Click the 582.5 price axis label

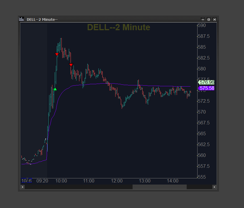[x=204, y=58]
